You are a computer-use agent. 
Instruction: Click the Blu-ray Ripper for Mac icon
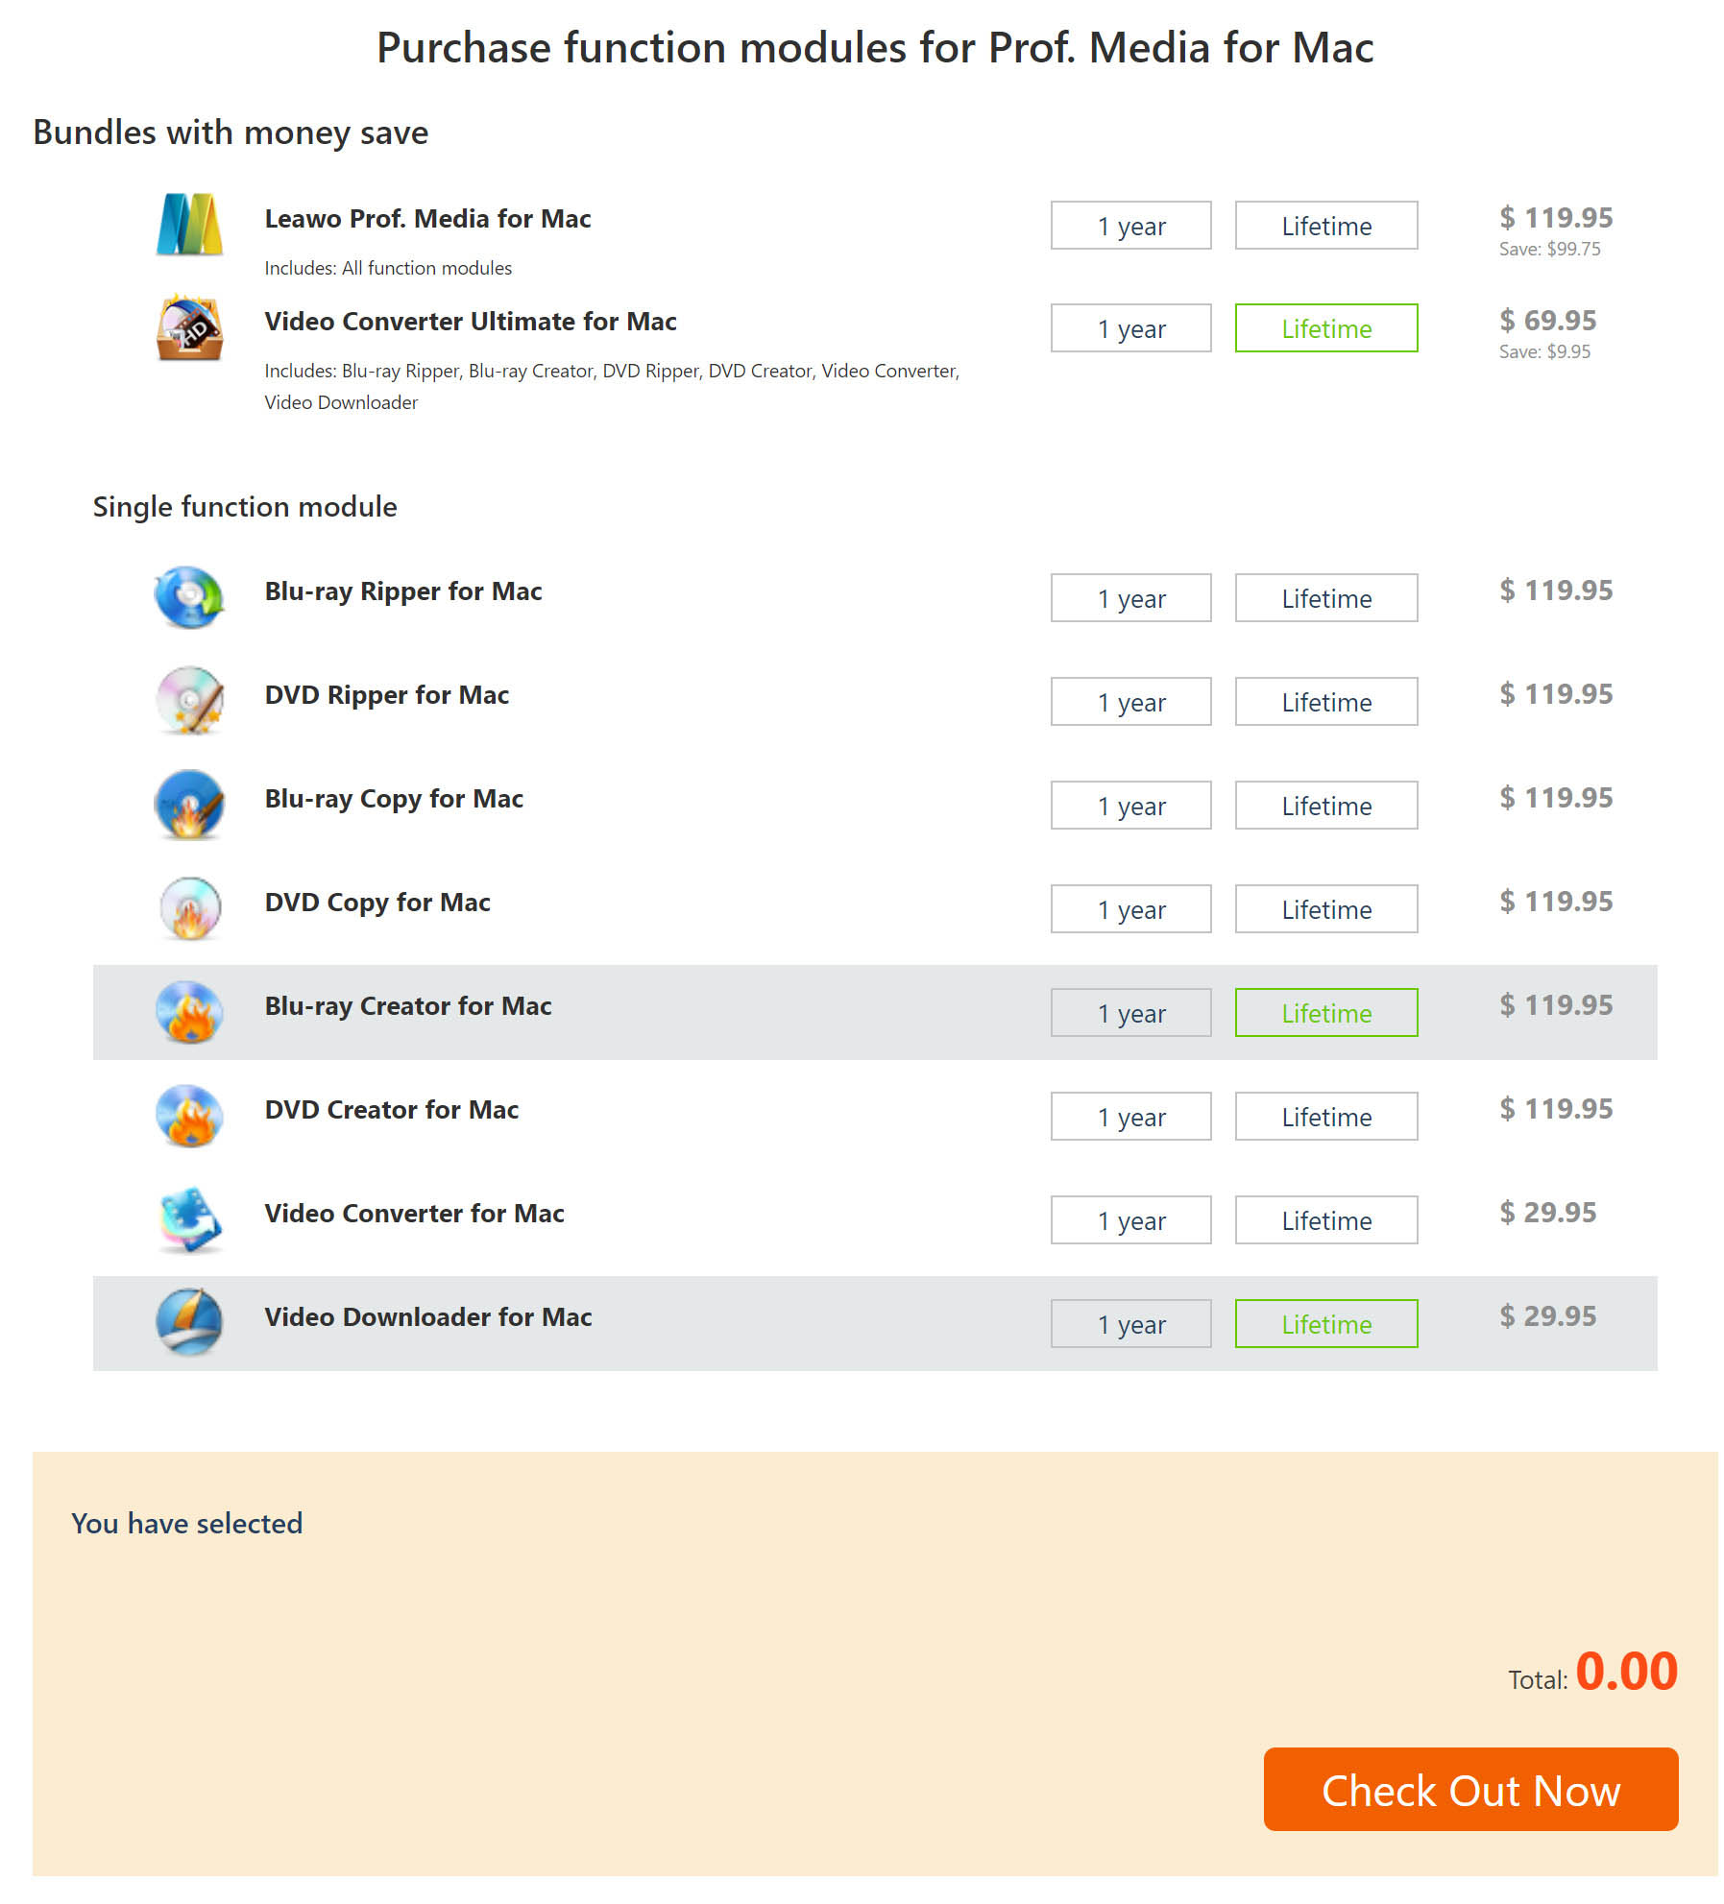pyautogui.click(x=189, y=597)
